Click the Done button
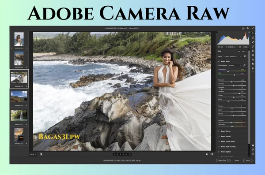Screen dimensions: 265x175 coord(248,160)
